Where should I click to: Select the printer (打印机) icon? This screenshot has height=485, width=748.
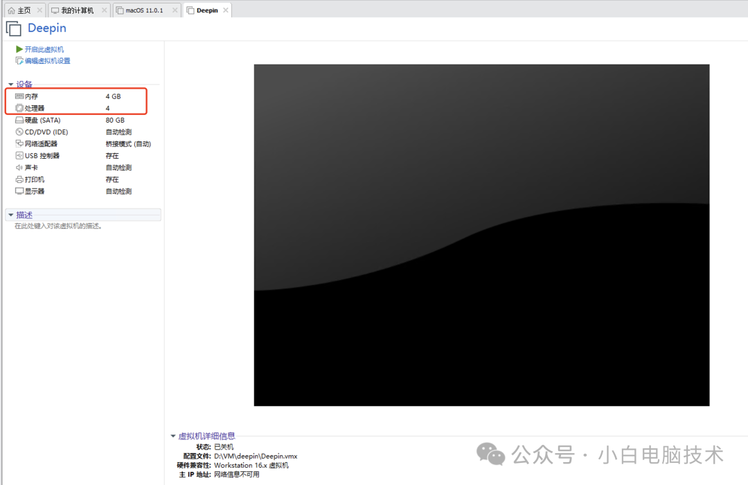19,179
